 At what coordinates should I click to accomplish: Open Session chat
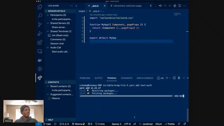coord(57,43)
